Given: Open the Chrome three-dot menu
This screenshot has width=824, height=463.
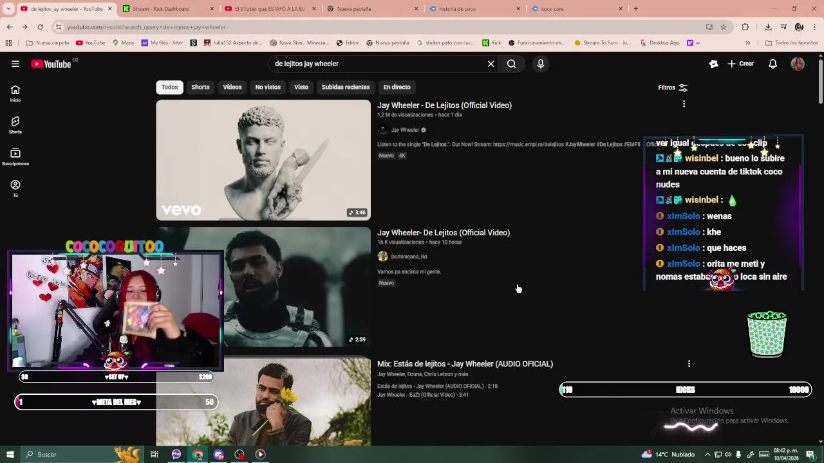Looking at the screenshot, I should (x=814, y=27).
